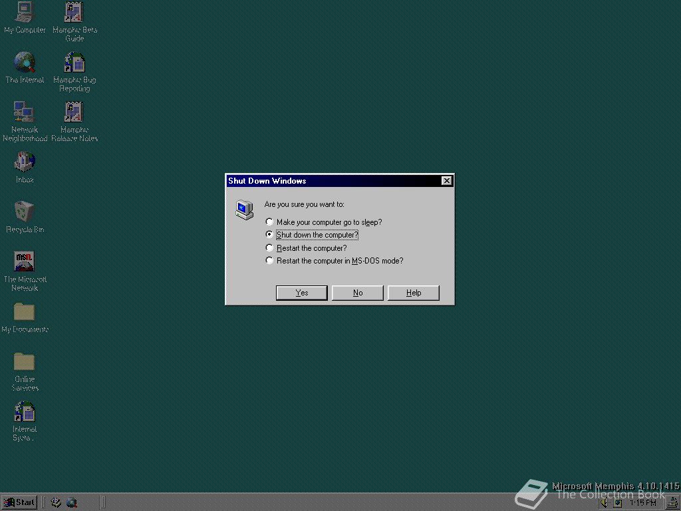Click the computer icon in the Shut Down dialog
This screenshot has height=511, width=681.
tap(245, 210)
